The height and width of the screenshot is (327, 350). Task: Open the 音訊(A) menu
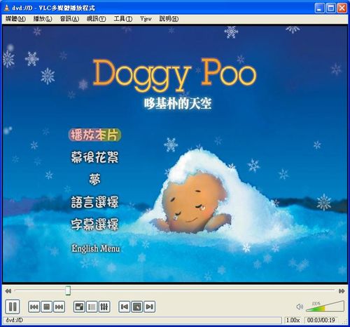tap(69, 19)
